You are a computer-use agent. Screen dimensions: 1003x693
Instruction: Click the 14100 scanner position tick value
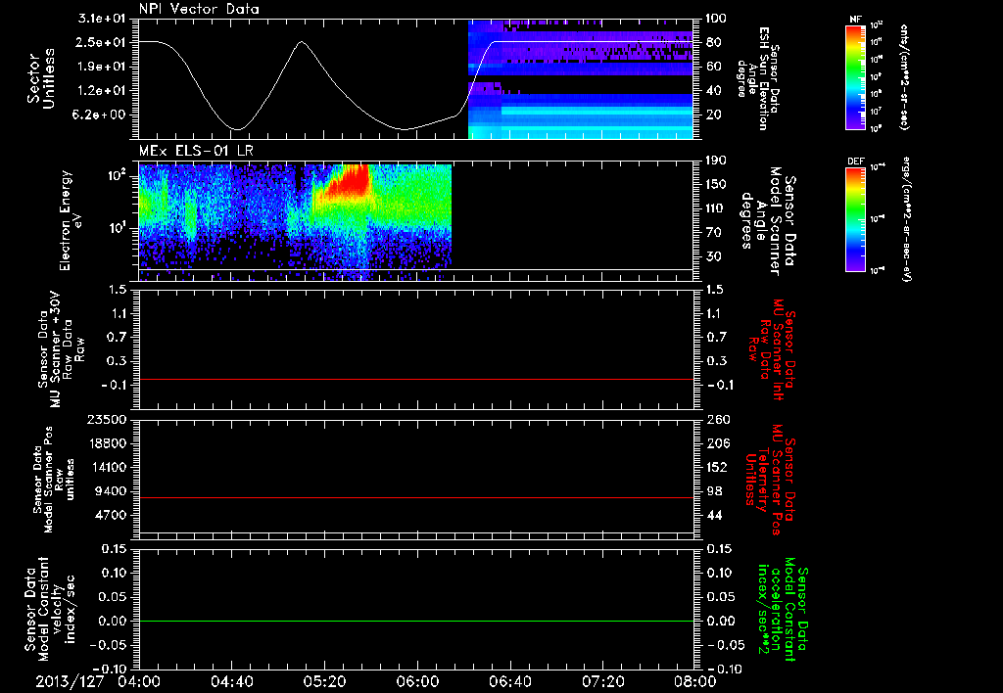pyautogui.click(x=108, y=467)
